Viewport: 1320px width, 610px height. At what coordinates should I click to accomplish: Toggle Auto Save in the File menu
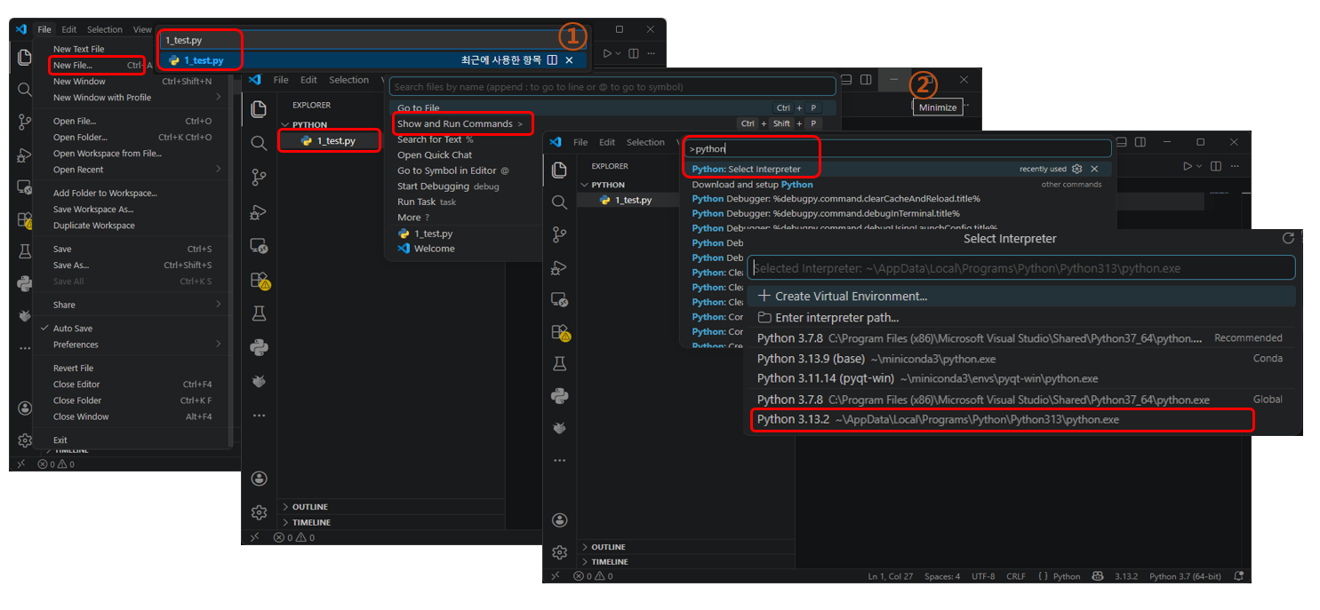pyautogui.click(x=73, y=329)
